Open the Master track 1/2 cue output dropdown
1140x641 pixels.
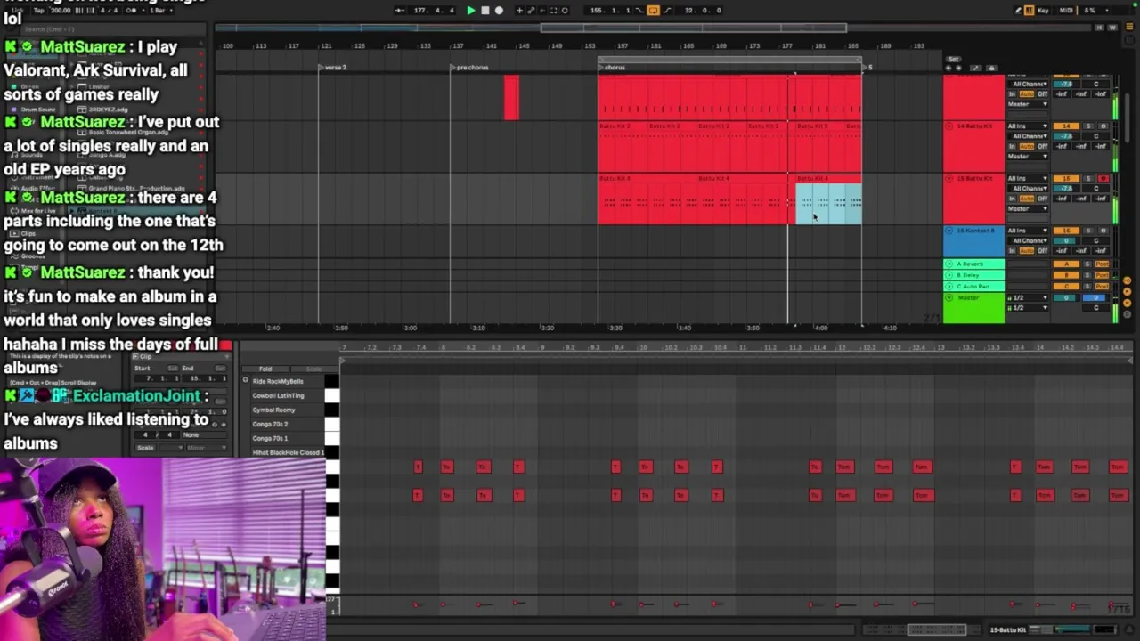(x=1029, y=297)
